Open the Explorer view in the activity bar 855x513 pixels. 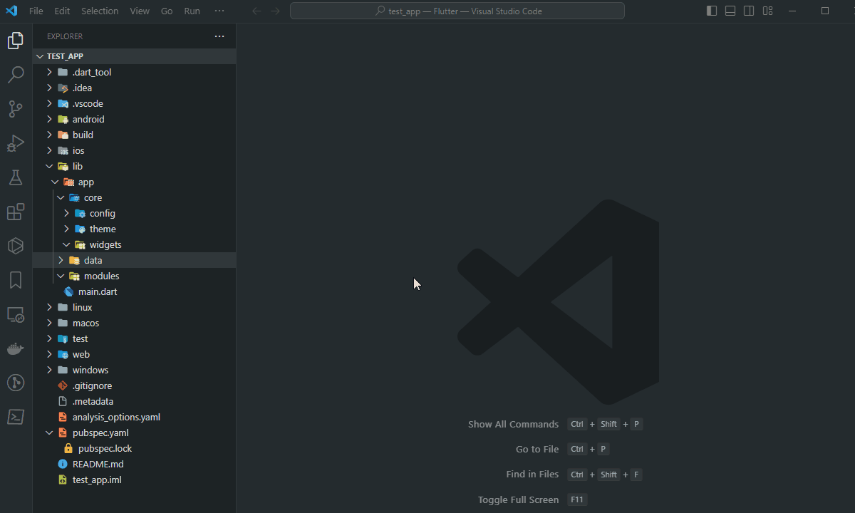pos(16,41)
